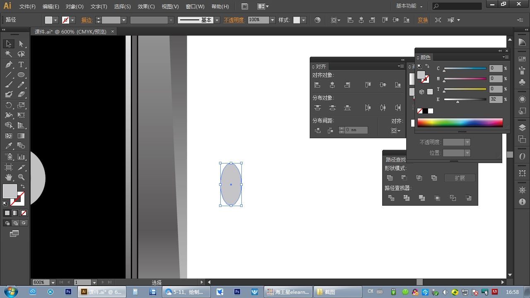The width and height of the screenshot is (530, 298).
Task: Open Align To dropdown in Align panel
Action: tap(396, 131)
